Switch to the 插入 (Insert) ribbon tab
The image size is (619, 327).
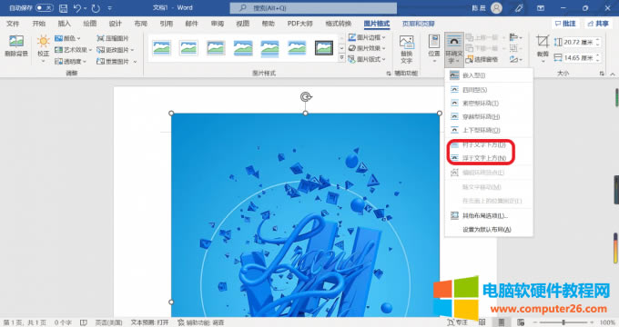tap(64, 24)
